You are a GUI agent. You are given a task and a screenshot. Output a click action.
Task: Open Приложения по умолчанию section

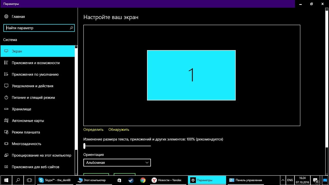point(38,74)
